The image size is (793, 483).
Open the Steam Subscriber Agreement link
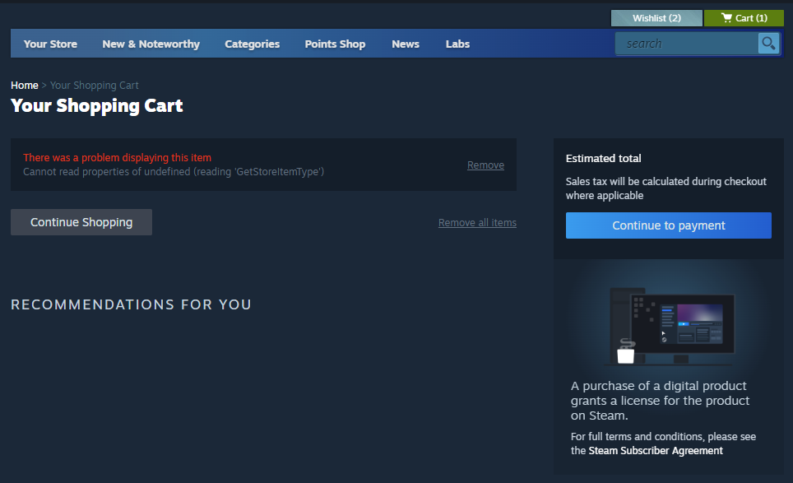click(x=656, y=451)
